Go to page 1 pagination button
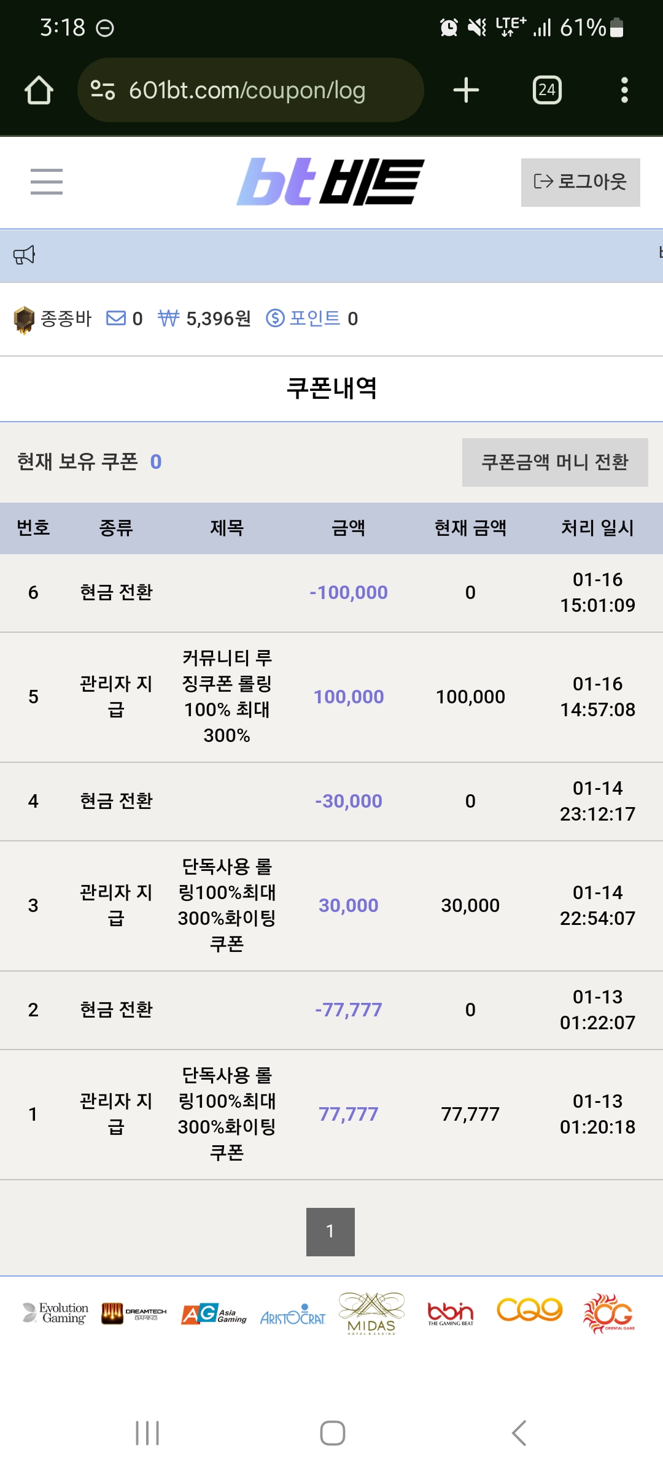The width and height of the screenshot is (663, 1473). (x=330, y=1232)
